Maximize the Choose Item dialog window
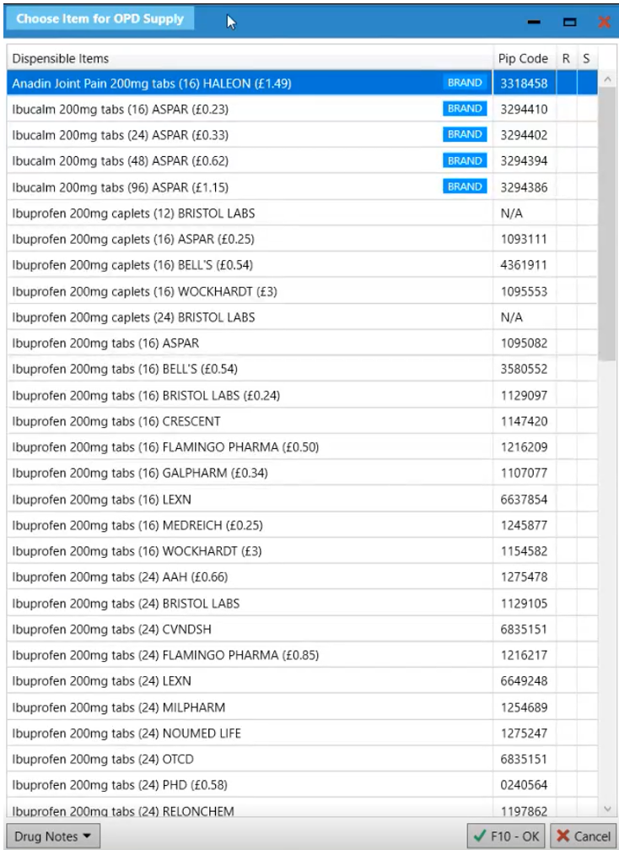The height and width of the screenshot is (850, 619). pos(569,22)
